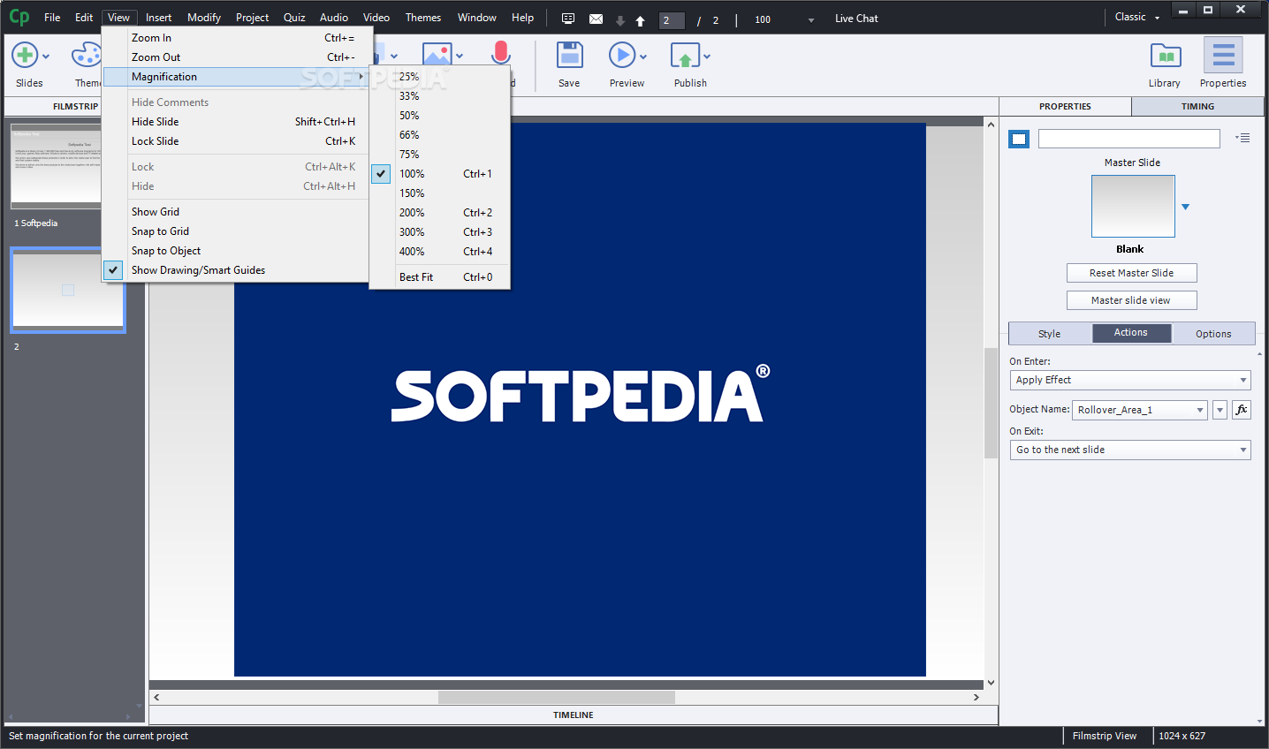Go to previous slide with up arrow
Viewport: 1269px width, 749px height.
640,20
